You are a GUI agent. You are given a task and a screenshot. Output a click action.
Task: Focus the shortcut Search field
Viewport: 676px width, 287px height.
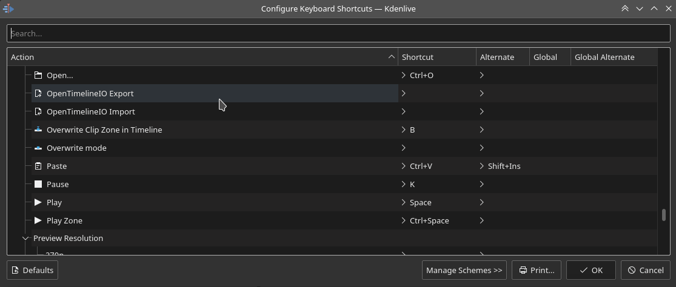click(x=338, y=33)
